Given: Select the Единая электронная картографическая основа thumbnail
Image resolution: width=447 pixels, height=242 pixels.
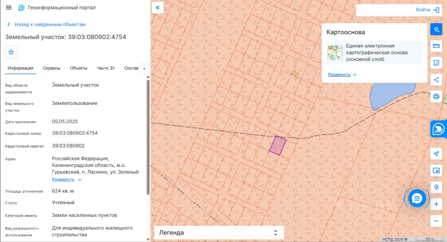Looking at the screenshot, I should (335, 52).
